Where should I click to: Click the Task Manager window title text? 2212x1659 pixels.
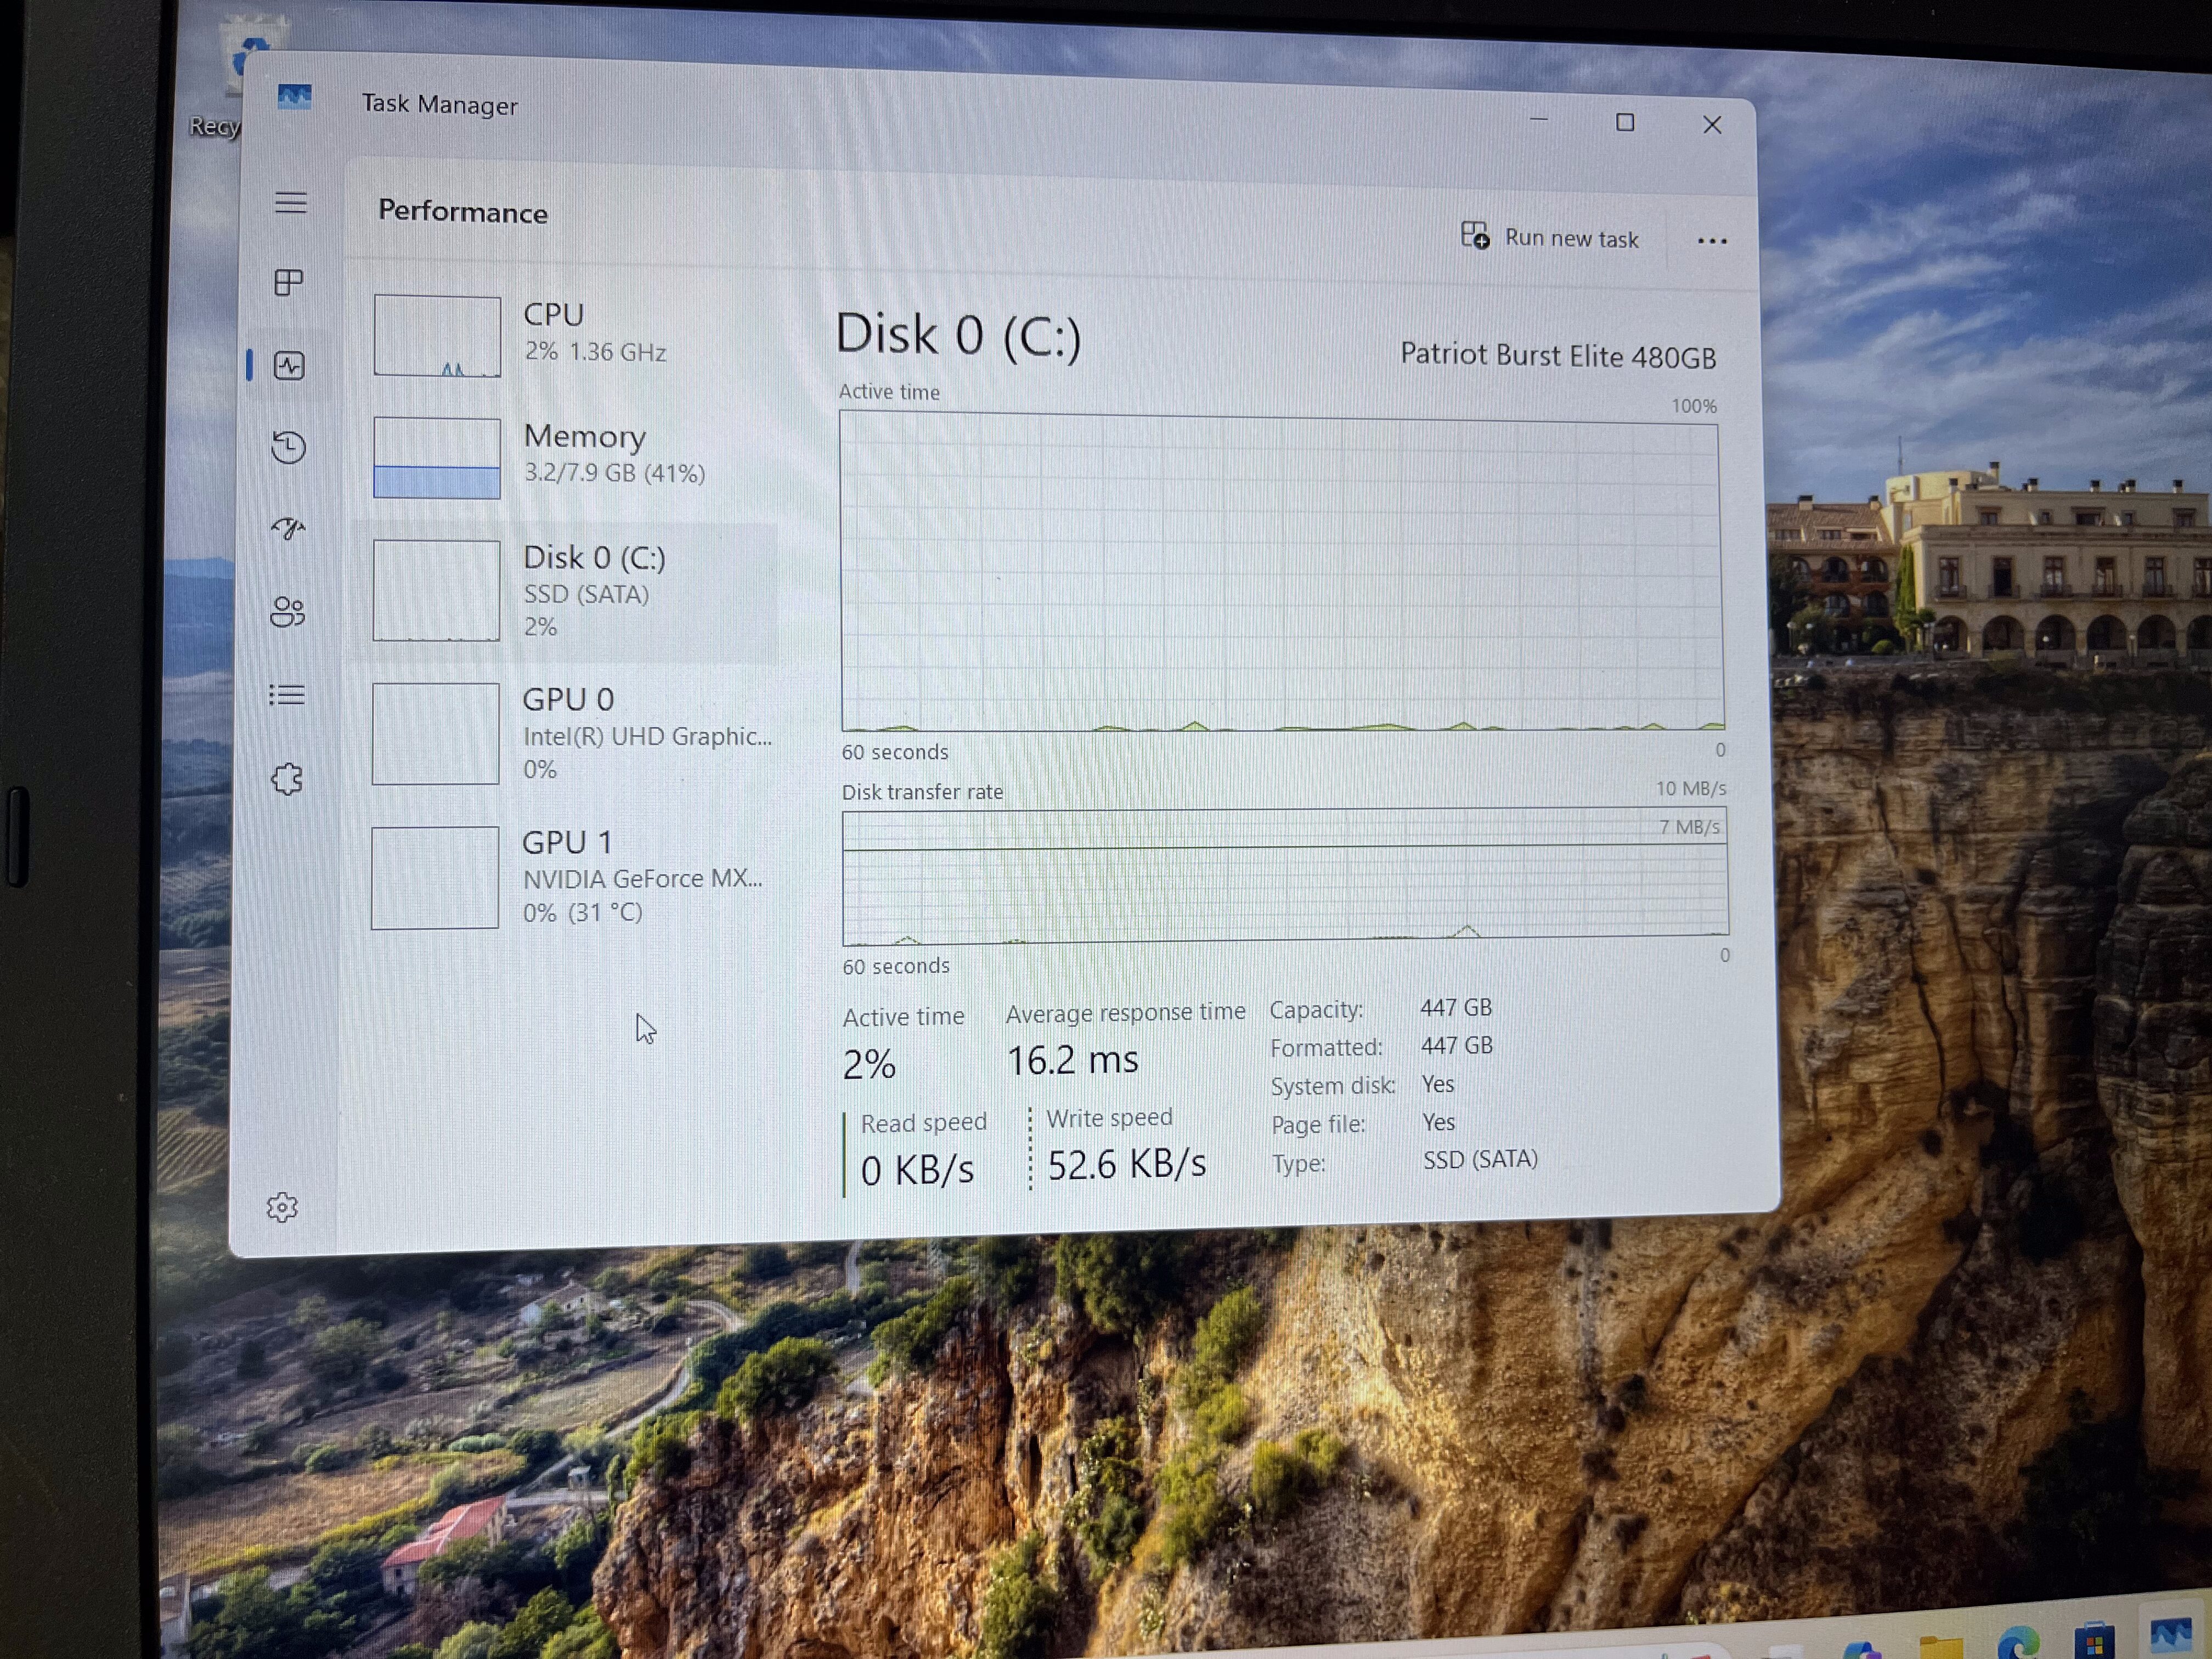(x=440, y=104)
